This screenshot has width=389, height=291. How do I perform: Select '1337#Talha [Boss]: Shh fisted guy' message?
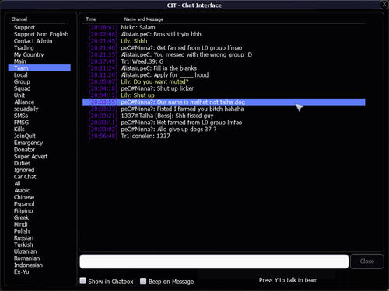coord(224,116)
